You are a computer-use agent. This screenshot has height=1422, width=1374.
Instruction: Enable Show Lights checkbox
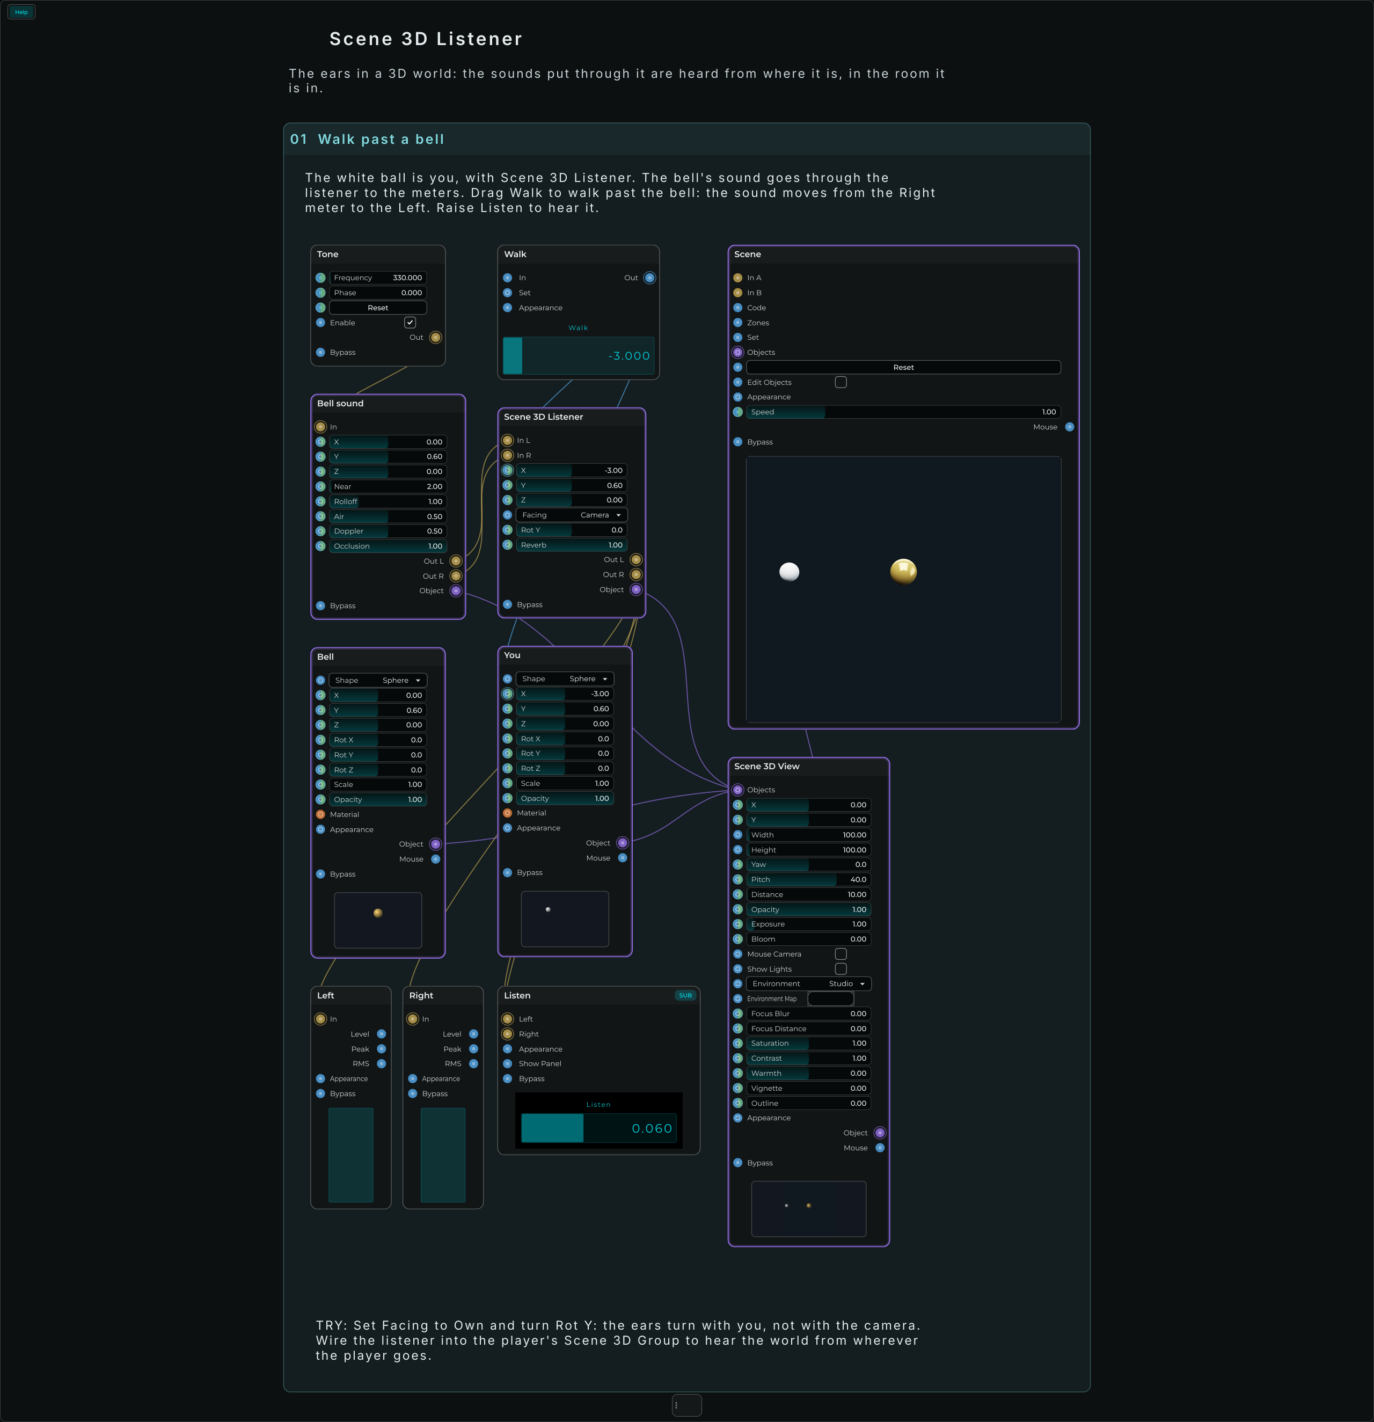tap(841, 968)
